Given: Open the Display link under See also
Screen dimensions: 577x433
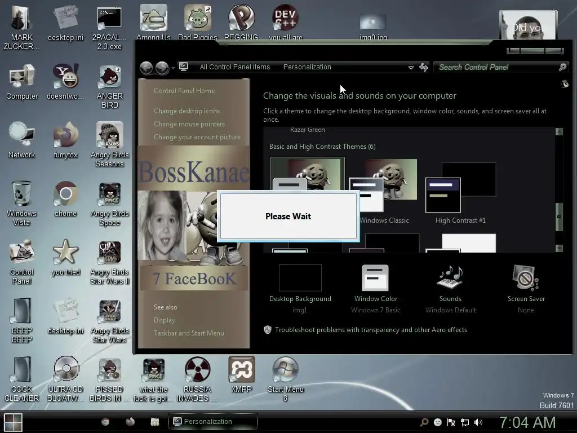Looking at the screenshot, I should [x=164, y=320].
